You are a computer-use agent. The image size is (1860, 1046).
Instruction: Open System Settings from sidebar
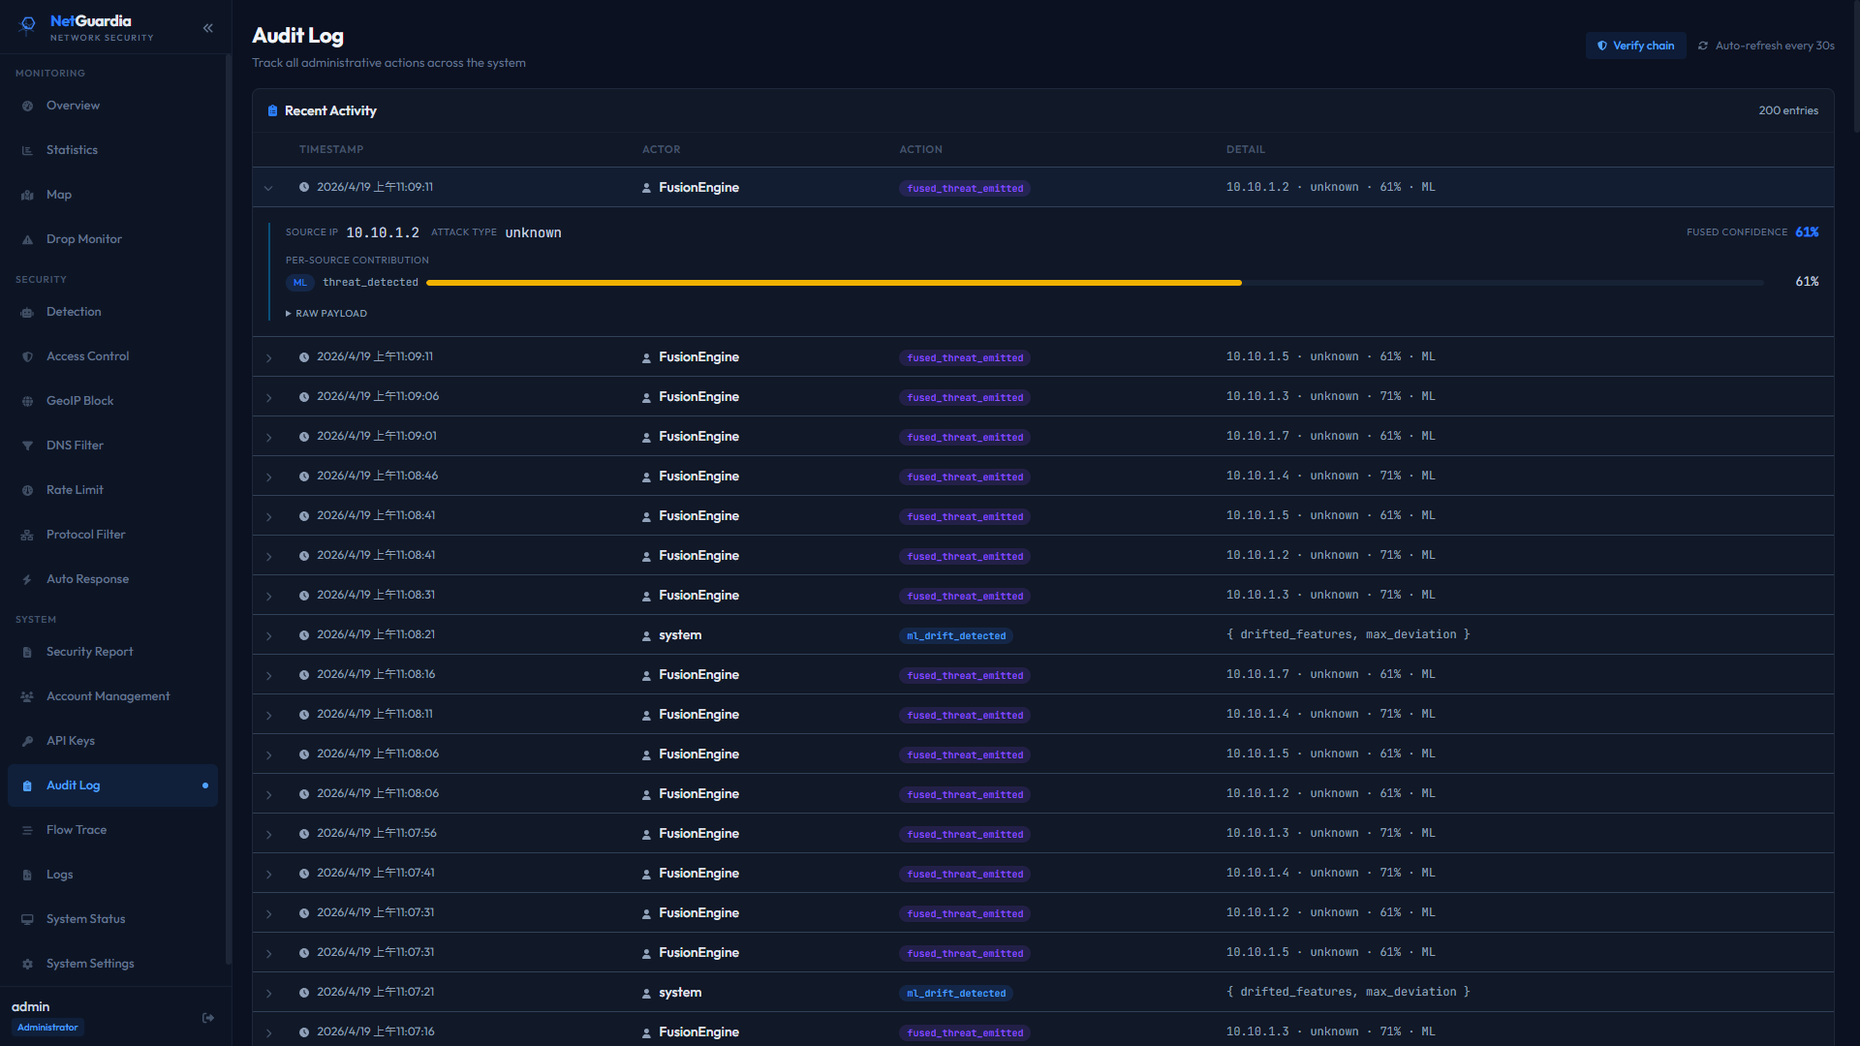pos(112,964)
